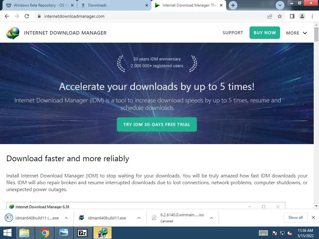The width and height of the screenshot is (319, 239).
Task: Open Chrome three-dot menu
Action: click(312, 16)
